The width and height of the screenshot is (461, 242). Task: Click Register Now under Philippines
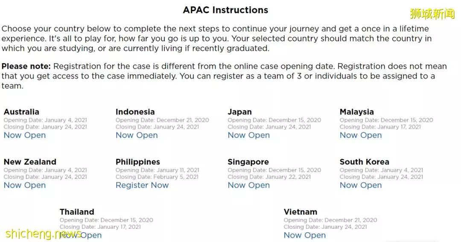[x=142, y=185]
